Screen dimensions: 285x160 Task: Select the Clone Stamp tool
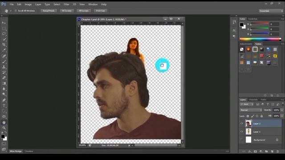click(4, 67)
